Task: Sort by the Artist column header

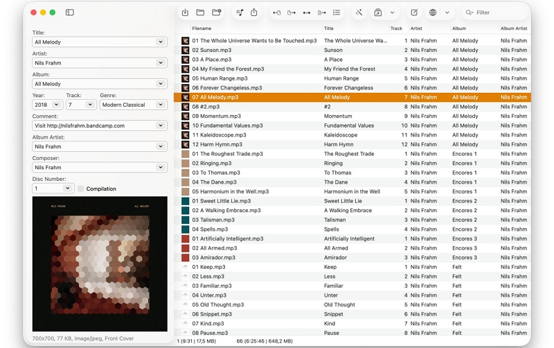Action: [x=416, y=28]
